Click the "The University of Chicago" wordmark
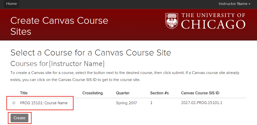Screen dimensions: 257x125 click(213, 21)
